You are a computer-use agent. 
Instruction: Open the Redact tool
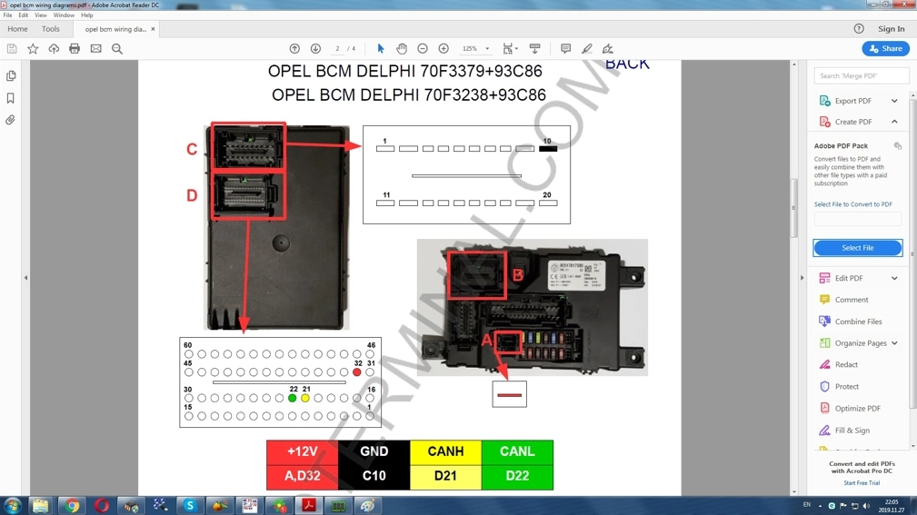[x=845, y=364]
